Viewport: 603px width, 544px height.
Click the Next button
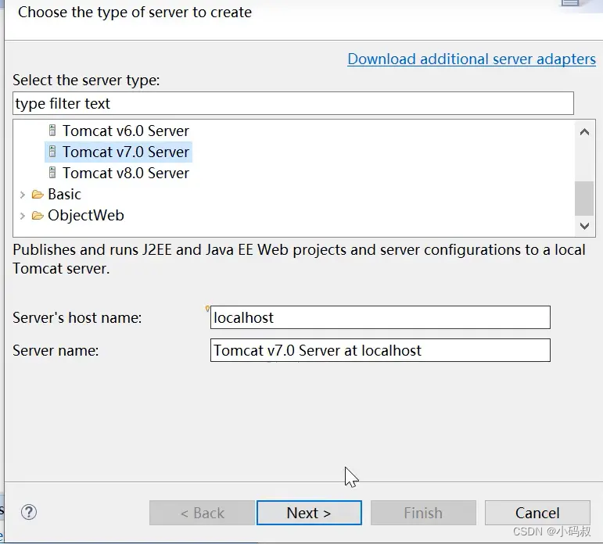(309, 513)
